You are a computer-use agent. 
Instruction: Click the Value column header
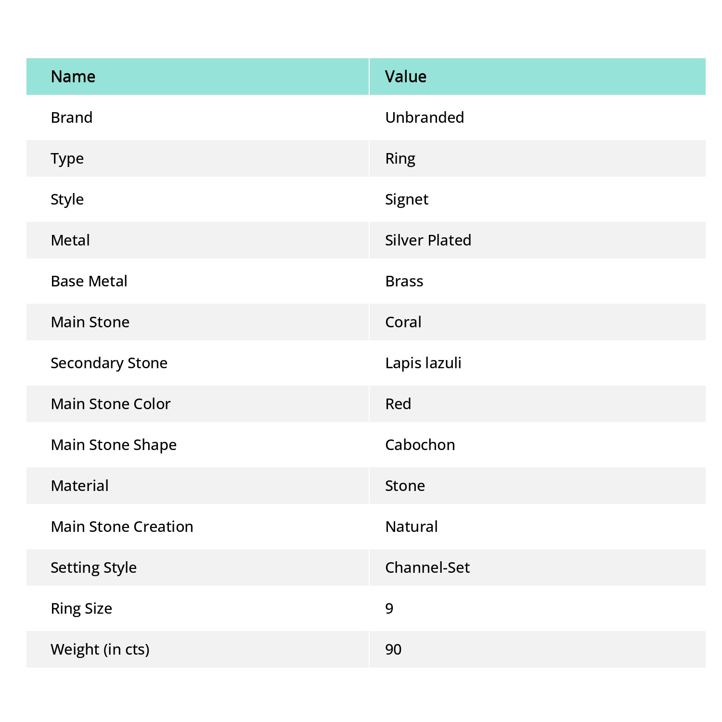pyautogui.click(x=405, y=77)
